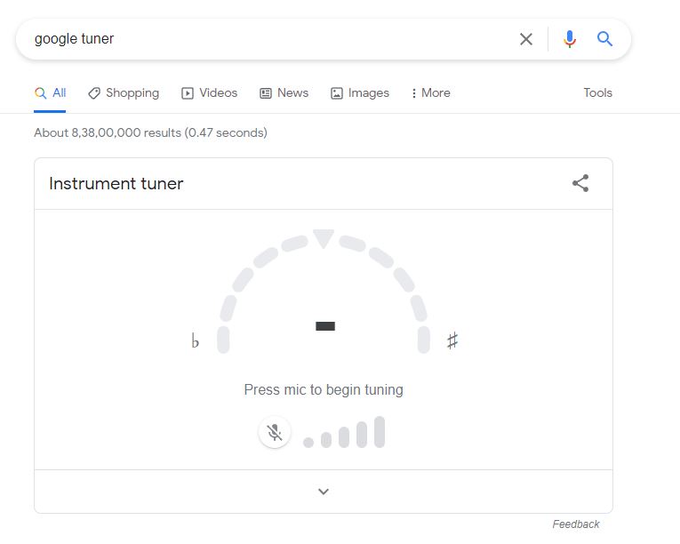Click the 'Press mic to begin tuning' text
The image size is (680, 544).
coord(324,389)
